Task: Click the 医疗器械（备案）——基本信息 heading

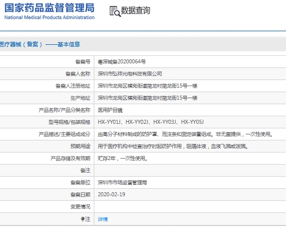Action: pos(40,44)
